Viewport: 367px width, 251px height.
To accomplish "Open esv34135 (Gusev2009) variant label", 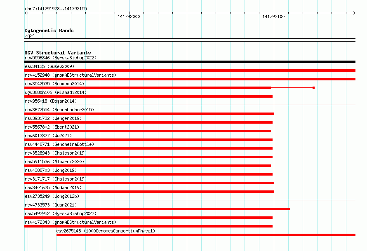I will coord(49,66).
